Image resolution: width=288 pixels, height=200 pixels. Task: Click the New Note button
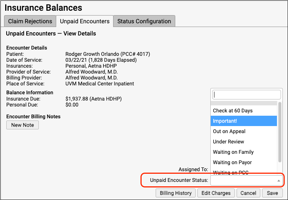(x=23, y=125)
